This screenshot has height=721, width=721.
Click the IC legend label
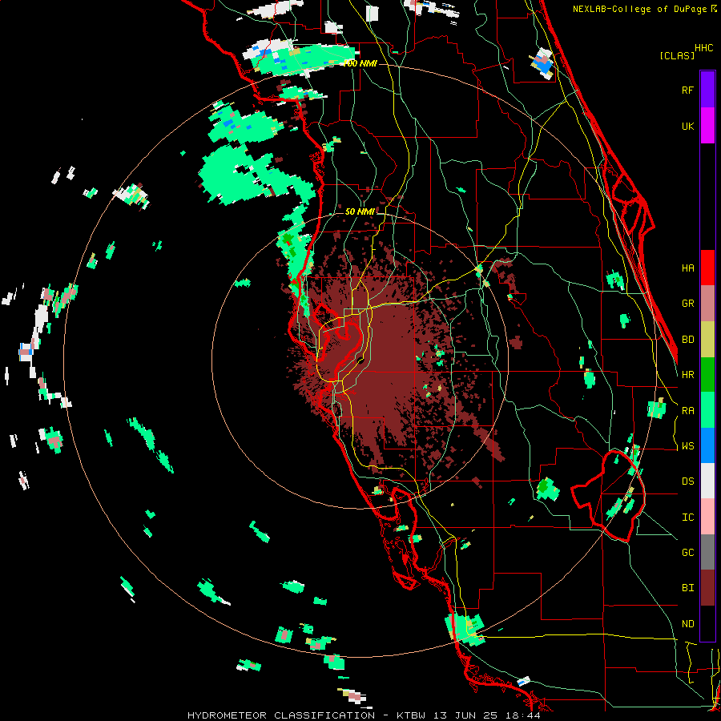(687, 518)
